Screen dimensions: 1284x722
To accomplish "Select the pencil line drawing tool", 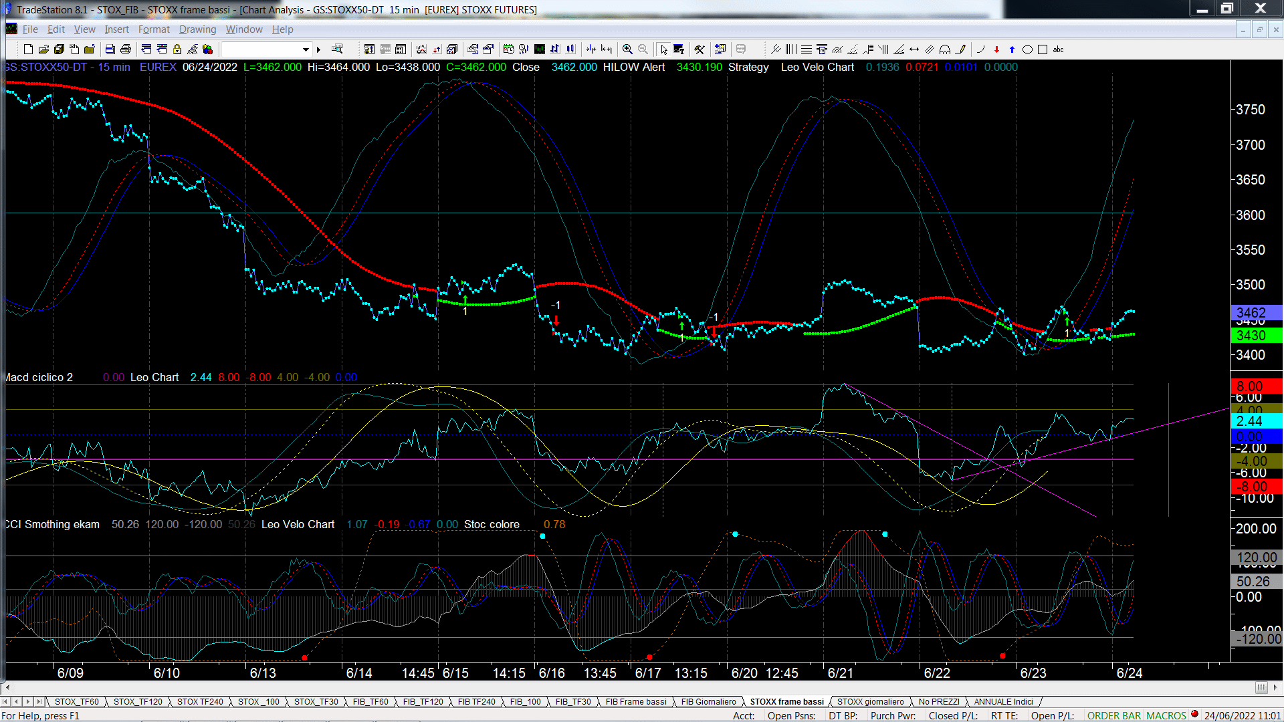I will (x=960, y=49).
